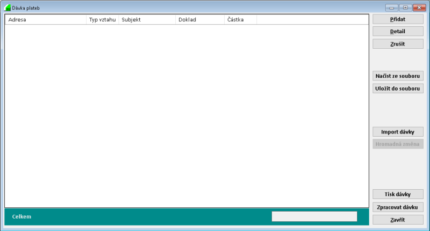Close dialog with Zavřít button

[x=398, y=220]
